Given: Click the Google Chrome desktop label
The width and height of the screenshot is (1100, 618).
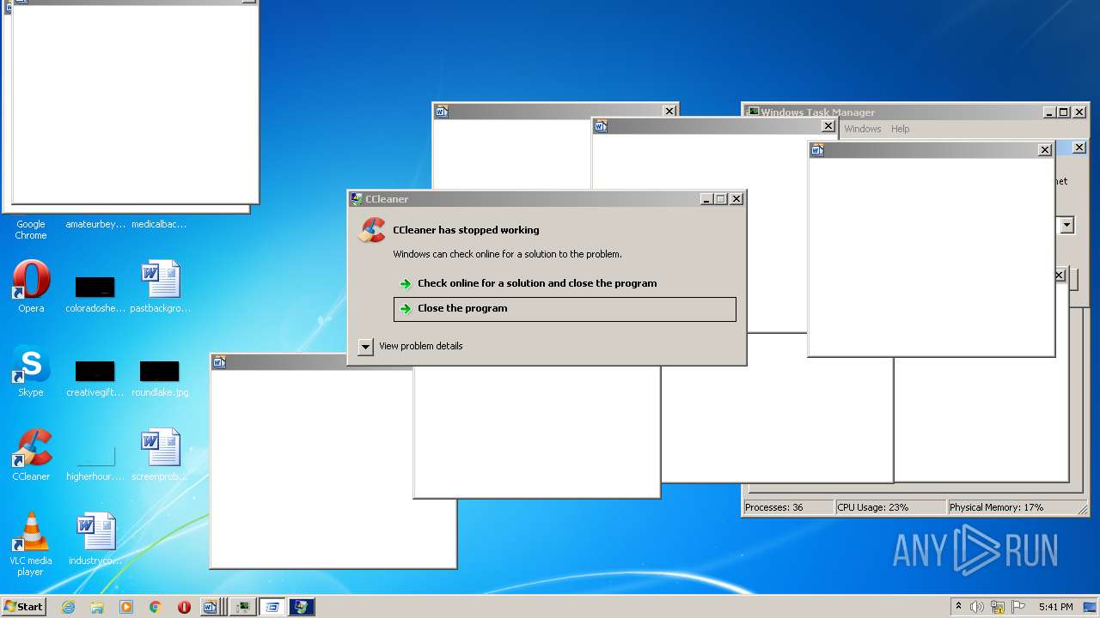Looking at the screenshot, I should tap(31, 230).
